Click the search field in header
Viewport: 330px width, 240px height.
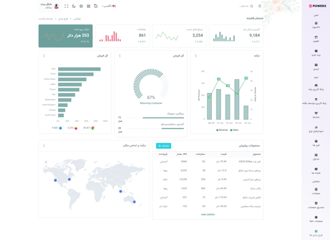click(246, 6)
